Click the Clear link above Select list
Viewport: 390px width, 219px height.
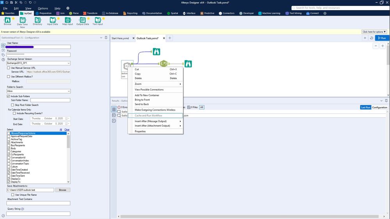(x=67, y=130)
